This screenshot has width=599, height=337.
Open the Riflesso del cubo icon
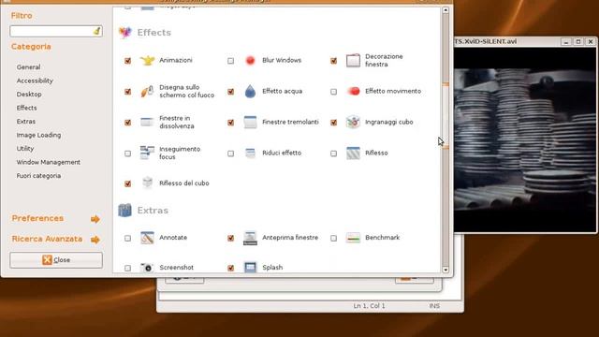tap(147, 183)
